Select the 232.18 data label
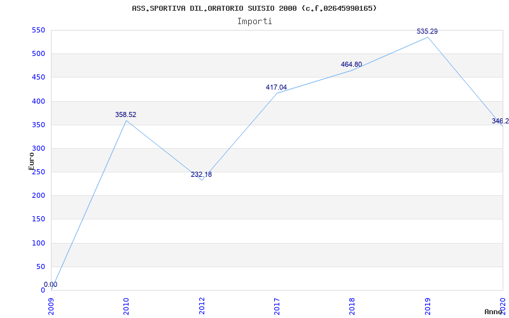509x318 pixels. (201, 174)
